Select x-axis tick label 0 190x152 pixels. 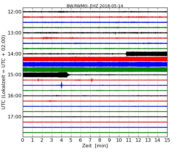click(23, 140)
